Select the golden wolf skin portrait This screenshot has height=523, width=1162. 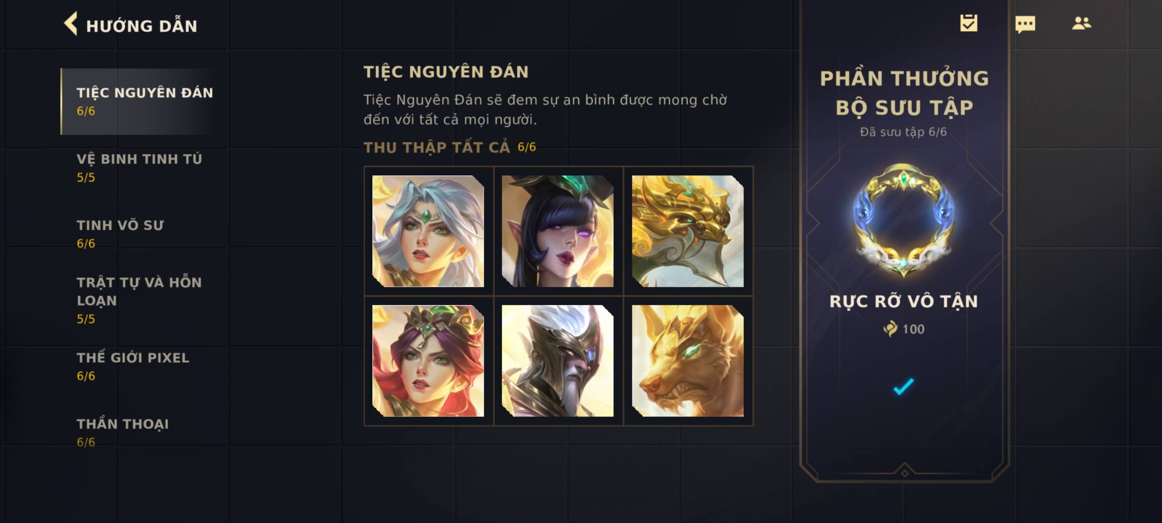pos(688,361)
